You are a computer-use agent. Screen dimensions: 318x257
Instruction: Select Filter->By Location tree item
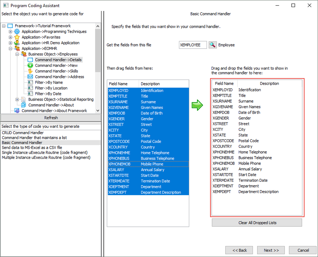51,88
